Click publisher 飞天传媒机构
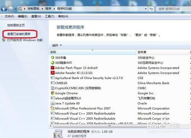The height and width of the screenshot is (138, 191). click(146, 98)
